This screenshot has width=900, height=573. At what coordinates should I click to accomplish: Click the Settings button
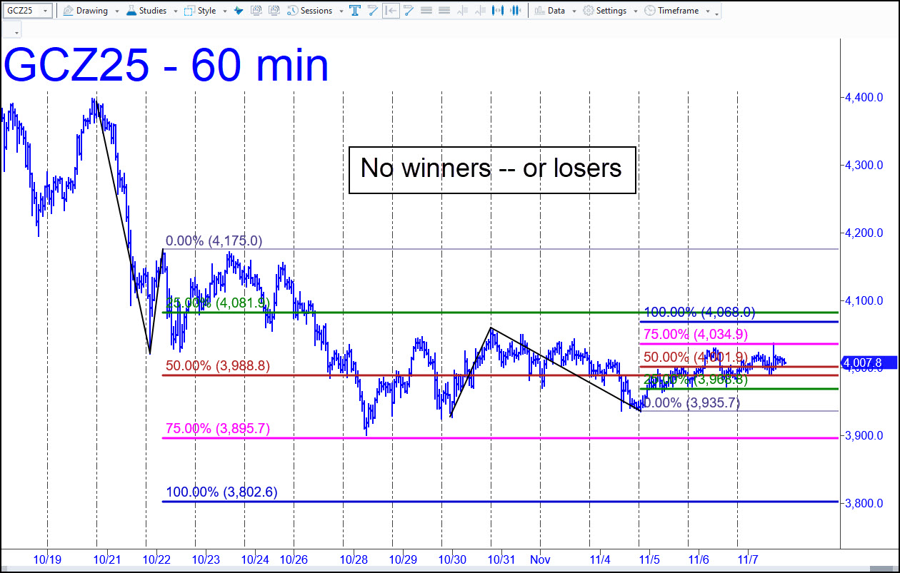tap(606, 11)
